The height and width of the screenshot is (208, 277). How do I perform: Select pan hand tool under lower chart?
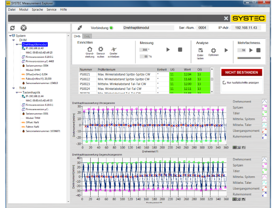[x=243, y=199]
